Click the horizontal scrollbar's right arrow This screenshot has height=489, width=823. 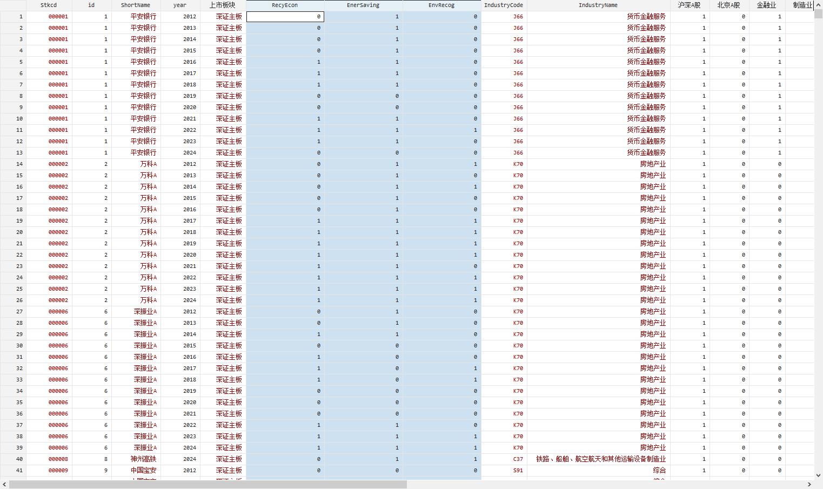coord(809,484)
